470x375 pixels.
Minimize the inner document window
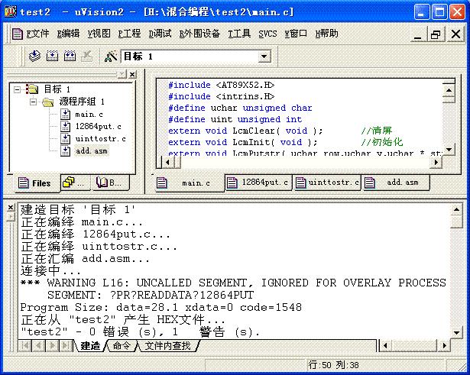[x=417, y=34]
